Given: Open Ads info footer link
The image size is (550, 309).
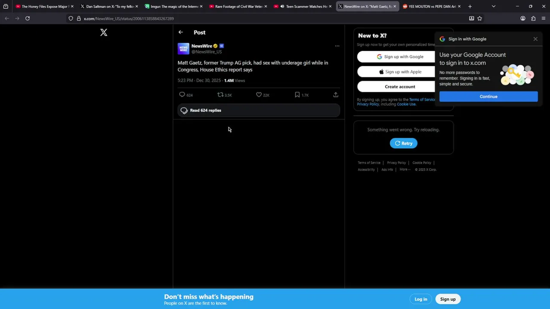Looking at the screenshot, I should click(x=387, y=170).
